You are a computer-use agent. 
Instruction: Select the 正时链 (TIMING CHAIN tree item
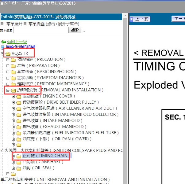(45, 156)
